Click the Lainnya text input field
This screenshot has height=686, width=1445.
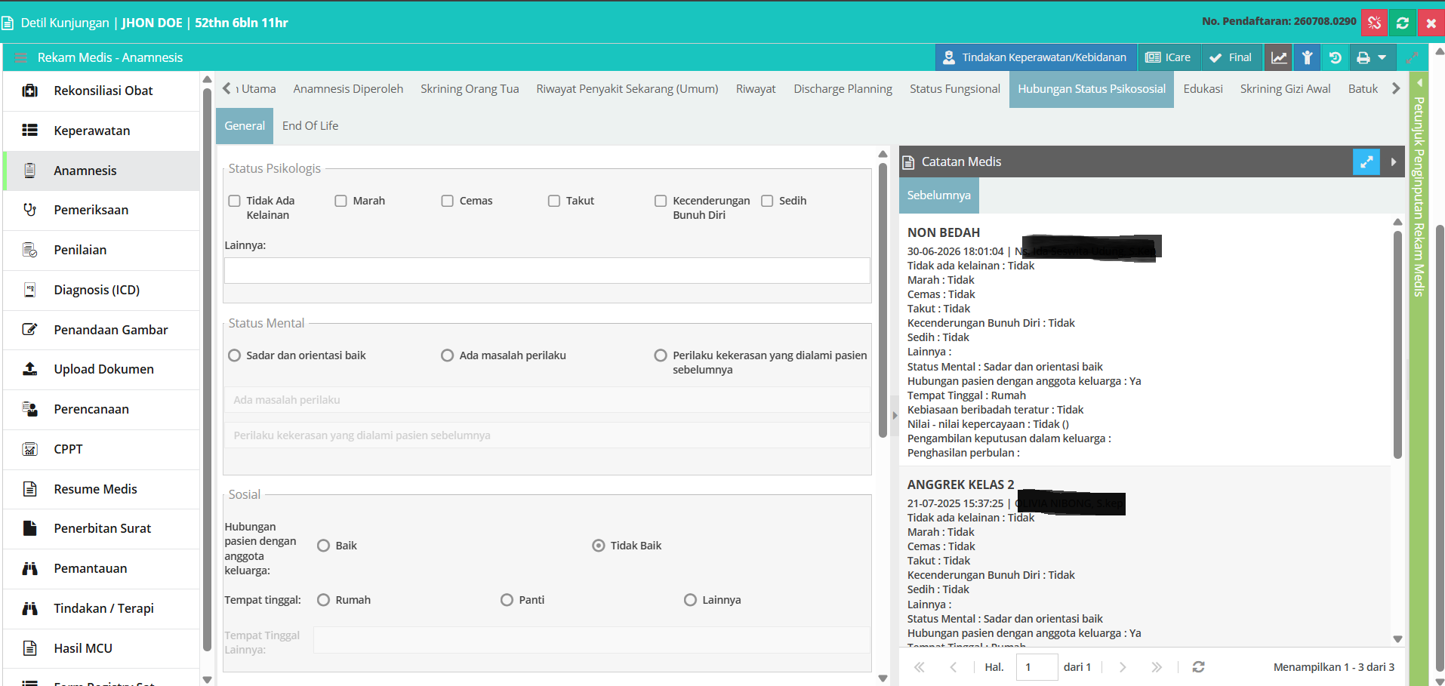pyautogui.click(x=547, y=271)
